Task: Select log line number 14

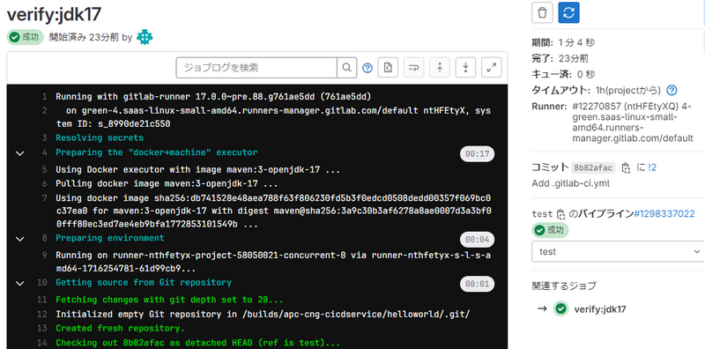Action: (x=41, y=343)
